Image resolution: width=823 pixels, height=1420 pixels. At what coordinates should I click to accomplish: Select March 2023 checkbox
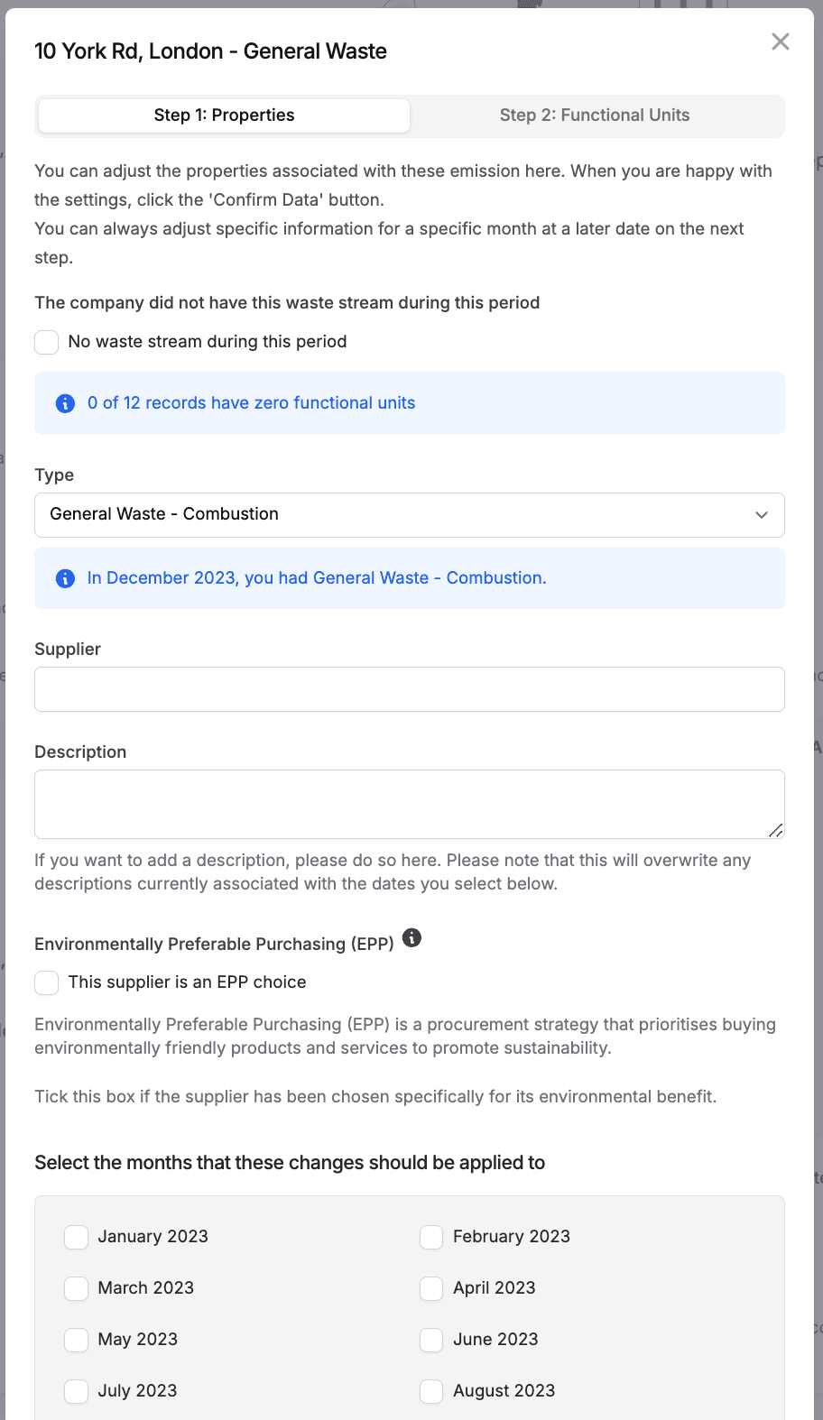(77, 1288)
